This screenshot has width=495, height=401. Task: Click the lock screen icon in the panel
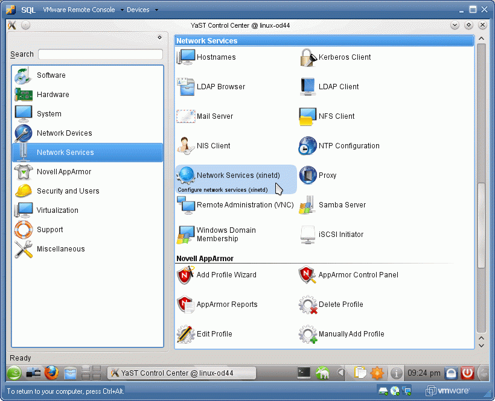point(451,373)
